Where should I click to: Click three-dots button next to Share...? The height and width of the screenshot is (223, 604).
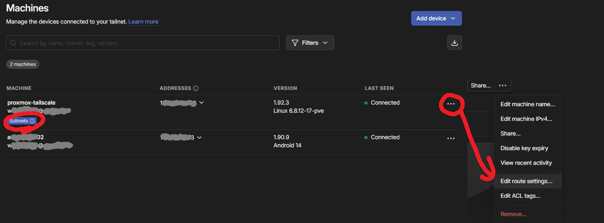503,85
